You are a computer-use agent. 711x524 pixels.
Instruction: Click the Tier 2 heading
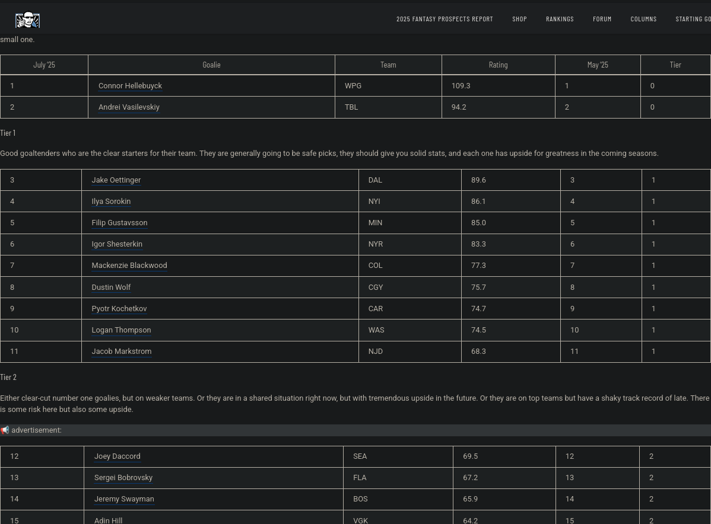(x=8, y=377)
